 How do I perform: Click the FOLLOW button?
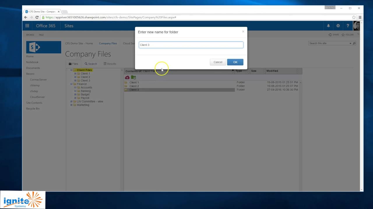(348, 35)
